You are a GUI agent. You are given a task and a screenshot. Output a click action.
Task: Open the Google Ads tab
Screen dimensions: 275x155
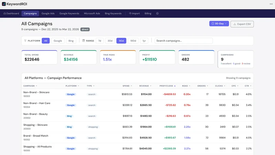(48, 13)
